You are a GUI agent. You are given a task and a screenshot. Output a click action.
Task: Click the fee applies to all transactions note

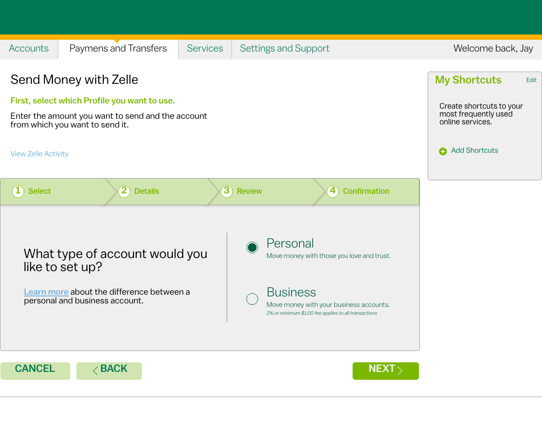tap(322, 313)
